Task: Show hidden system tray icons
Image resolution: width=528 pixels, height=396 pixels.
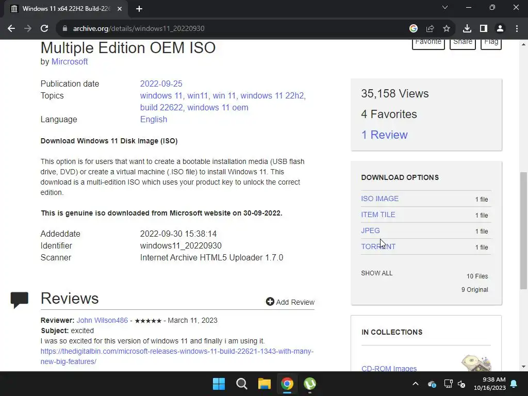Action: point(416,384)
